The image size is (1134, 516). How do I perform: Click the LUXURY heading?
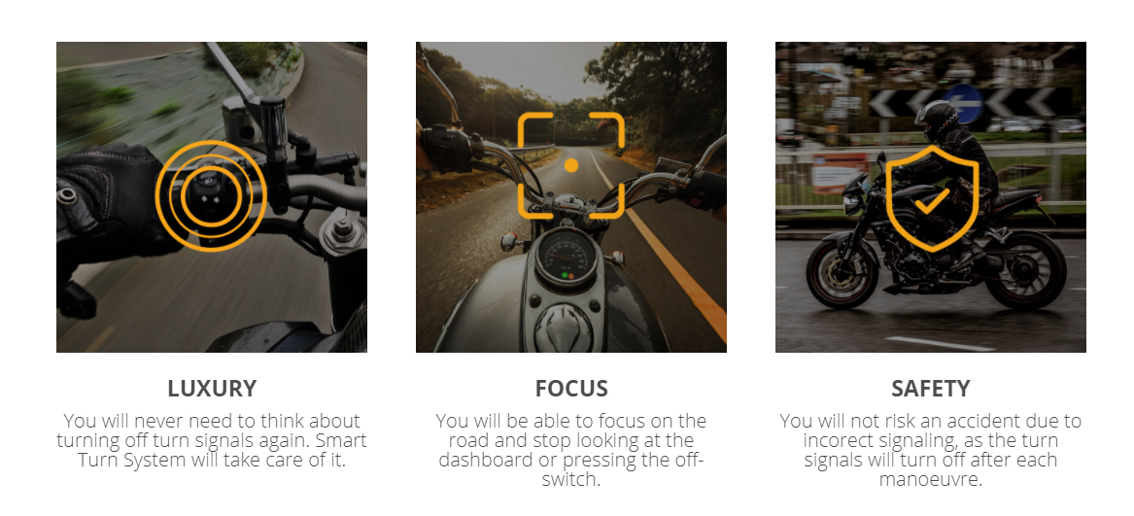[212, 389]
